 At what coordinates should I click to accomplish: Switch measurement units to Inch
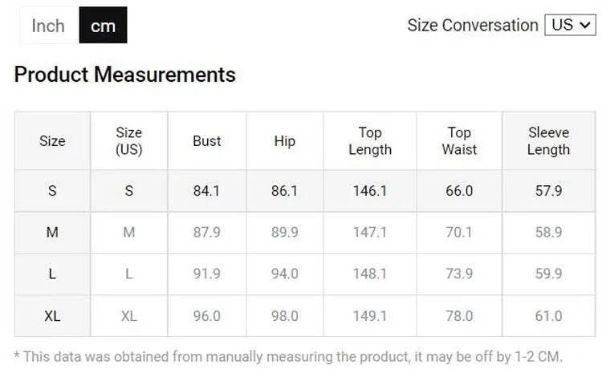coord(48,26)
